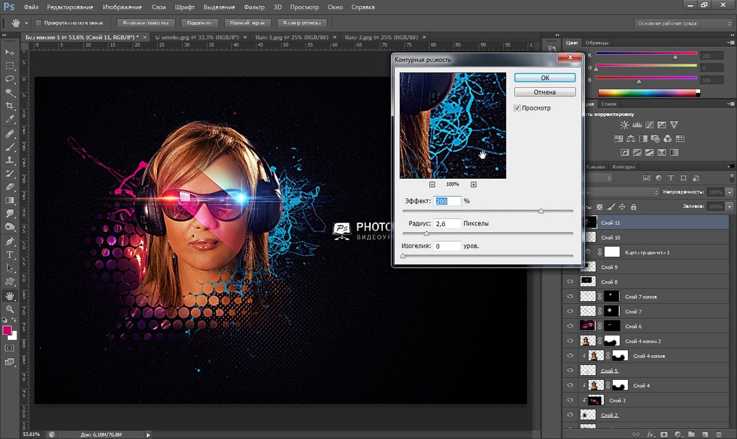Open the Color panel flyout menu
The height and width of the screenshot is (439, 737).
[x=731, y=43]
